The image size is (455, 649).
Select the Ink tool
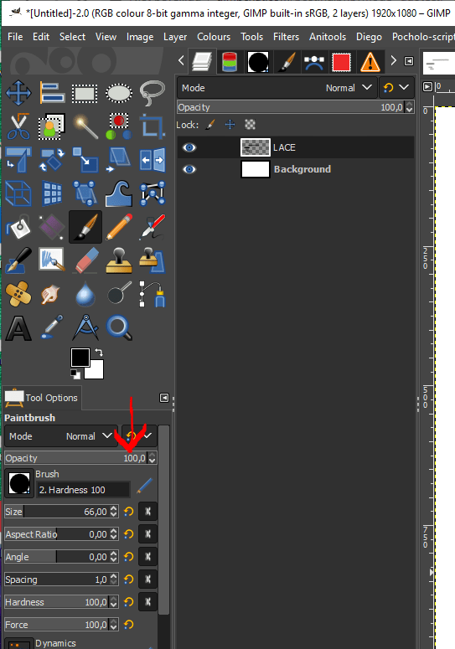pos(18,260)
